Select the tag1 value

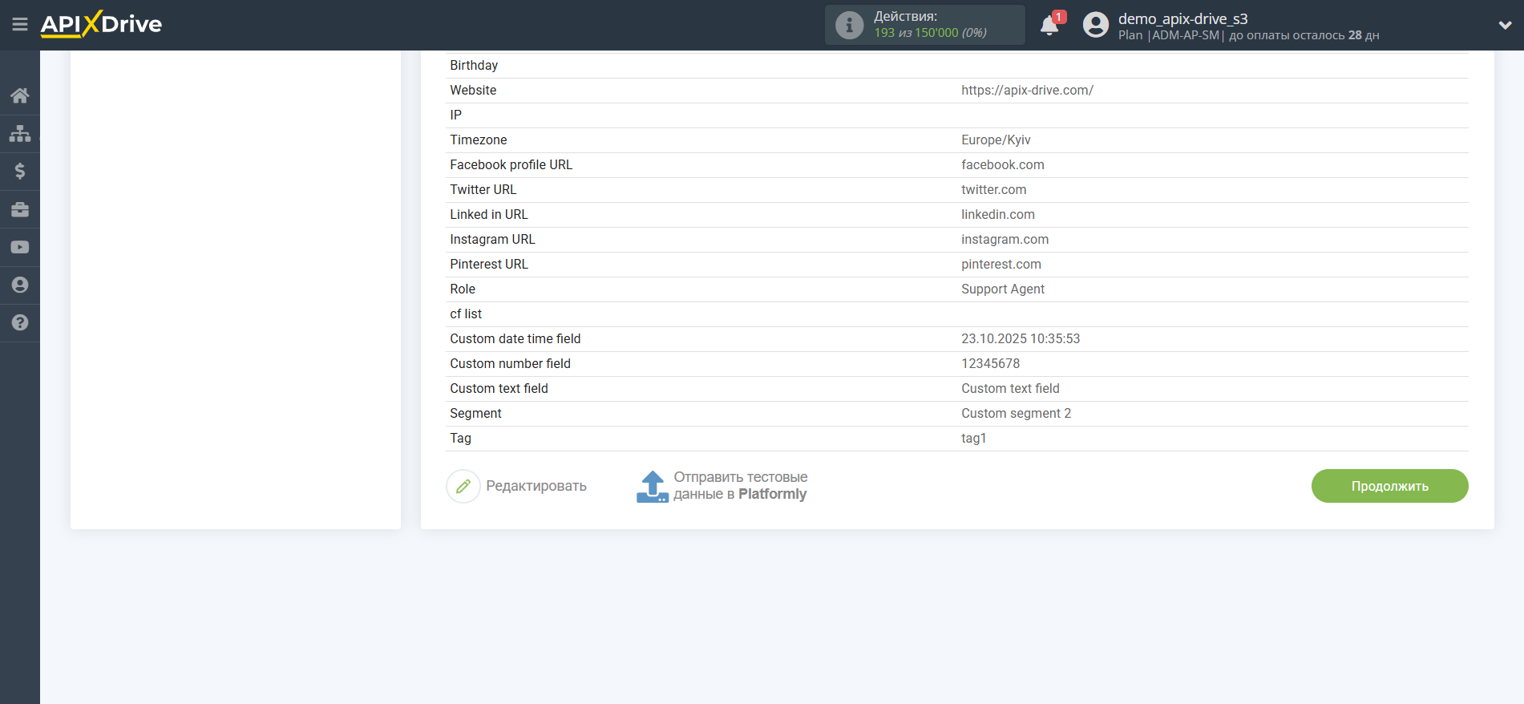(x=973, y=439)
